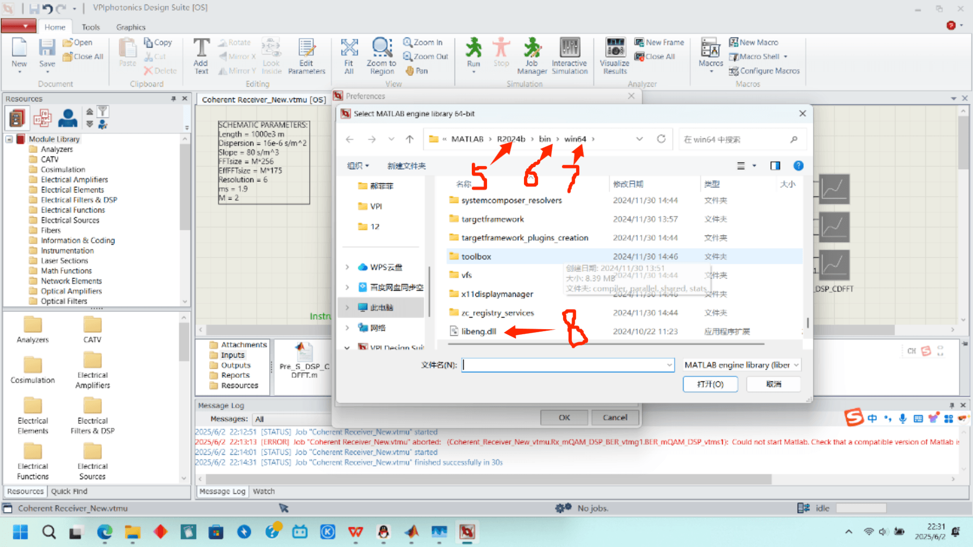This screenshot has height=547, width=973.
Task: Collapse the Module Library tree node
Action: [x=9, y=139]
